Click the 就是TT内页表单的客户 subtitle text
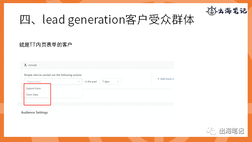Image resolution: width=252 pixels, height=142 pixels. coord(46,45)
